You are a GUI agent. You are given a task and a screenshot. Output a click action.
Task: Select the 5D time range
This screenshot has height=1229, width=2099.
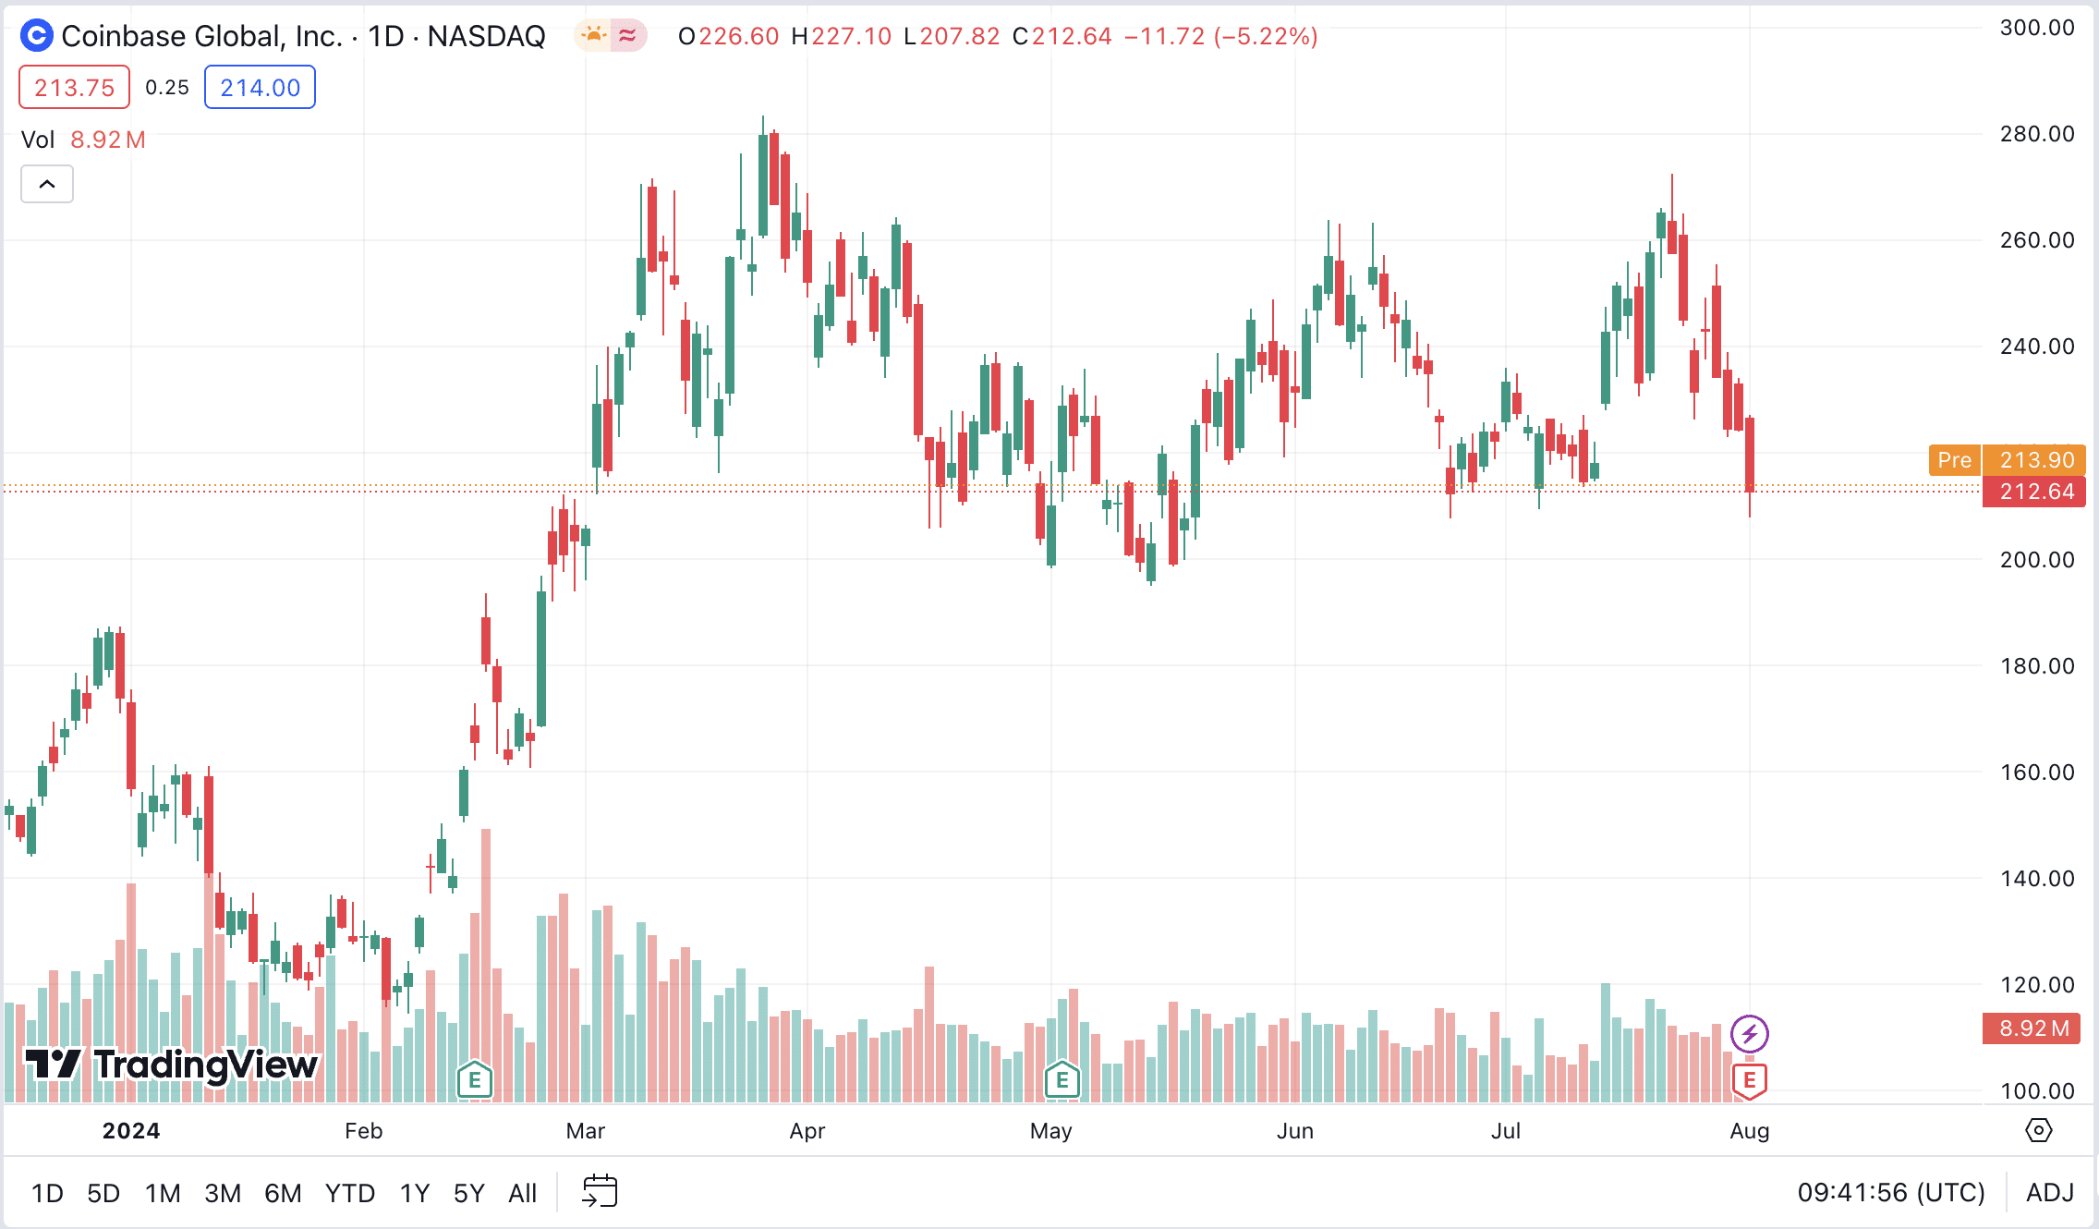103,1193
